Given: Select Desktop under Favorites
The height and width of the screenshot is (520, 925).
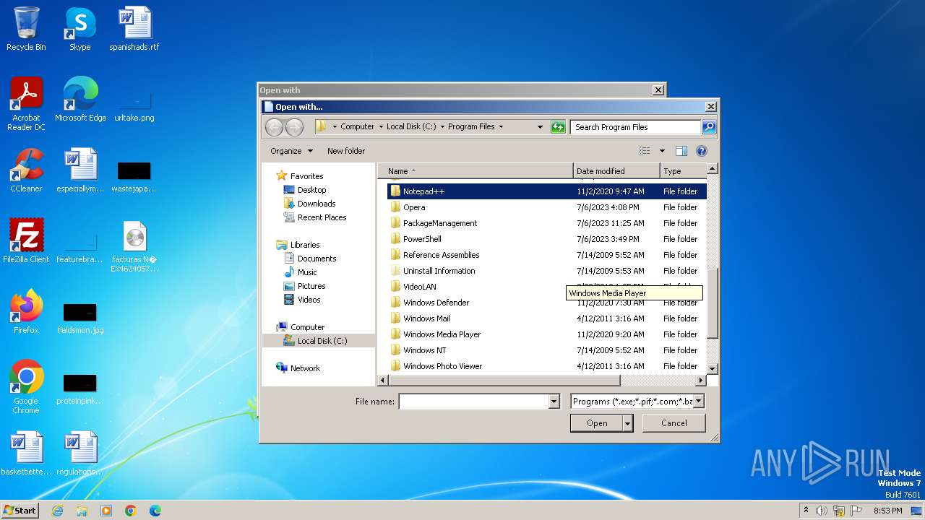Looking at the screenshot, I should [x=311, y=190].
